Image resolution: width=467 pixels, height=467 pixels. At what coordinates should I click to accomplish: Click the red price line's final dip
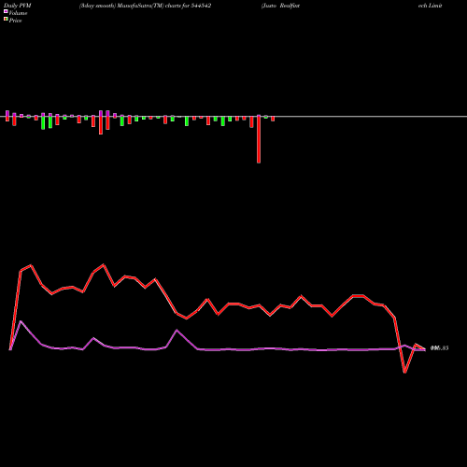[404, 372]
